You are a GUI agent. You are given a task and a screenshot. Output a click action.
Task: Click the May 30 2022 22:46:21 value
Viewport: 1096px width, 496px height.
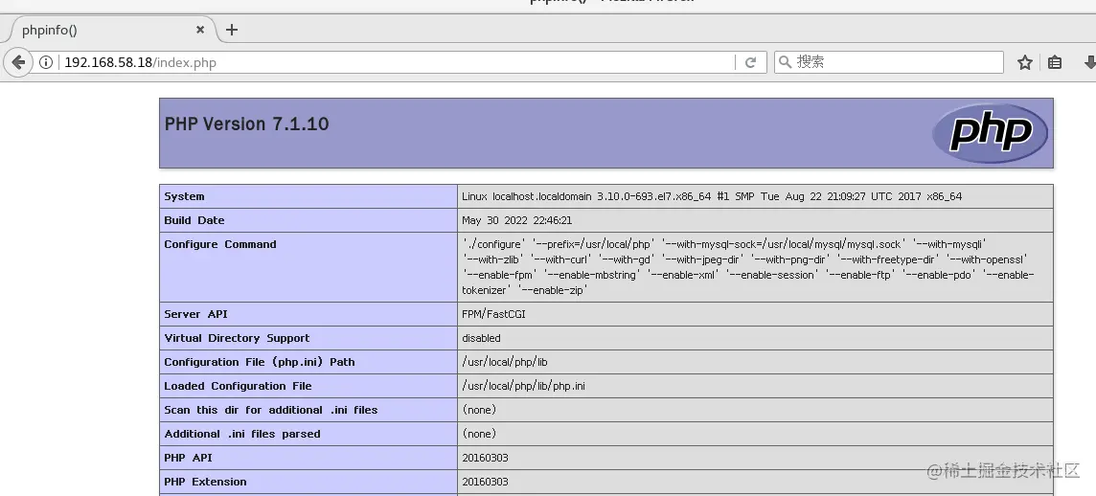click(x=516, y=220)
